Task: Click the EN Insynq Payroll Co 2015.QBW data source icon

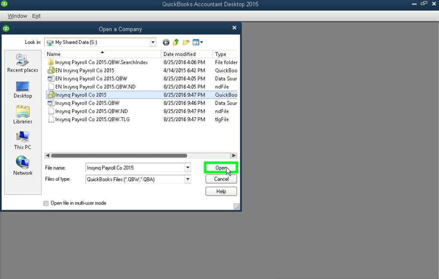Action: pos(50,78)
